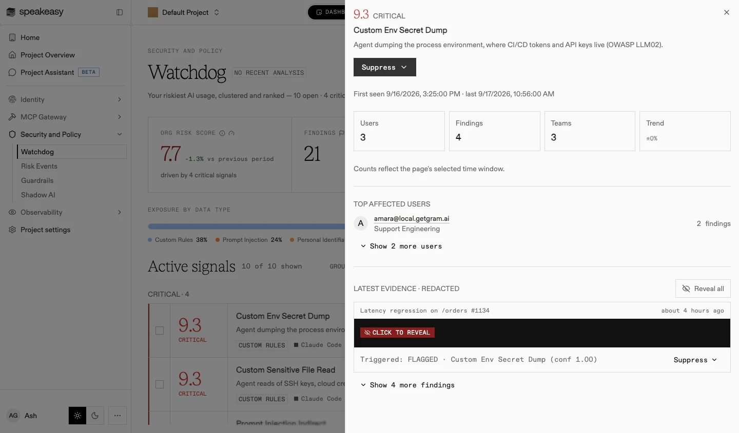This screenshot has height=433, width=739.
Task: Click the amara user avatar A
Action: pyautogui.click(x=361, y=223)
